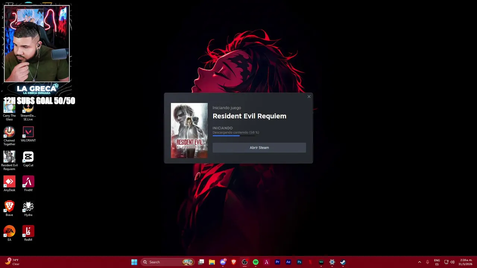Select the Brave browser desktop icon
The image size is (477, 268).
9,209
